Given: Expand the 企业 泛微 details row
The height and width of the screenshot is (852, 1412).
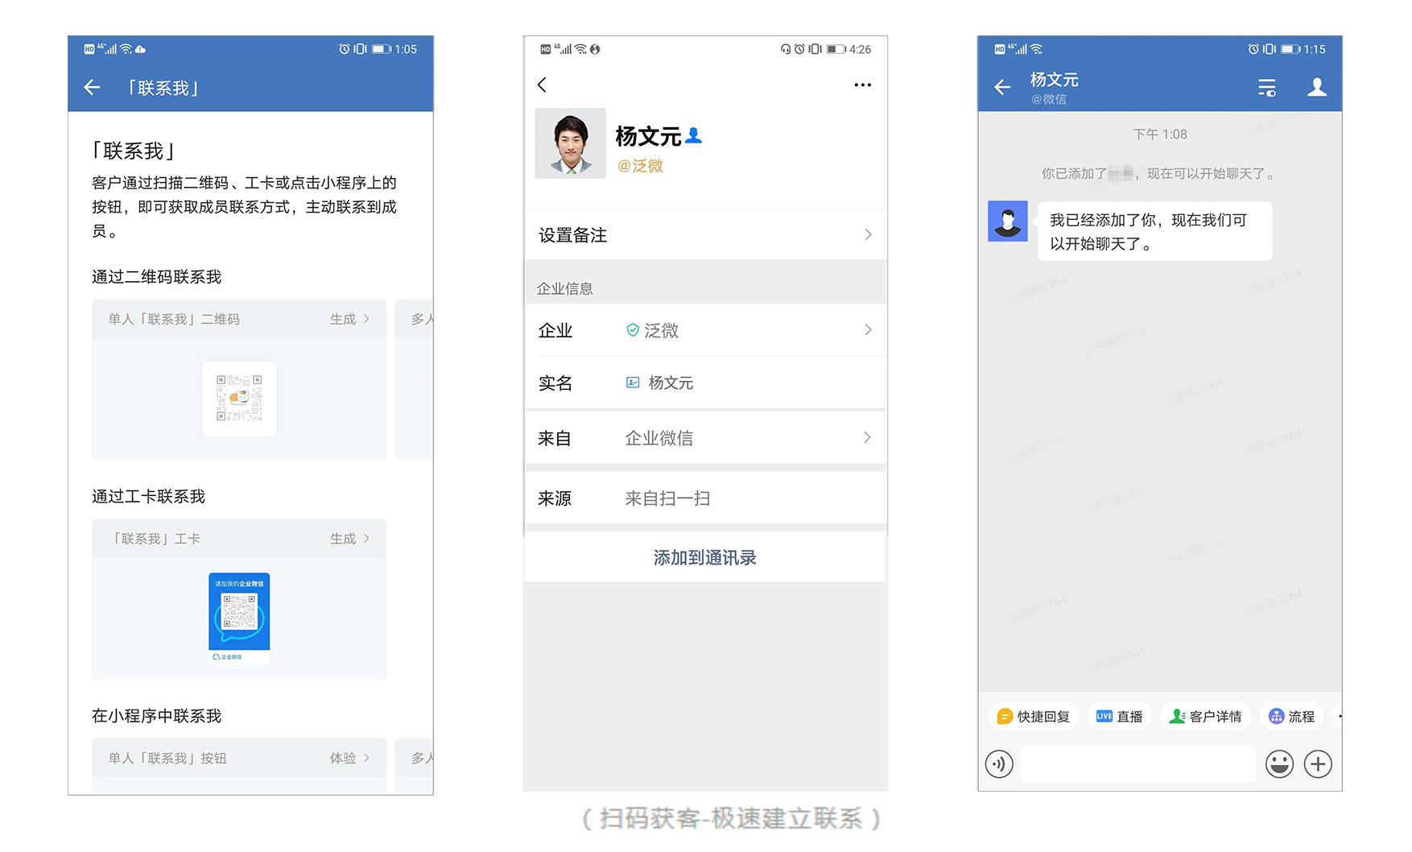Looking at the screenshot, I should click(704, 330).
